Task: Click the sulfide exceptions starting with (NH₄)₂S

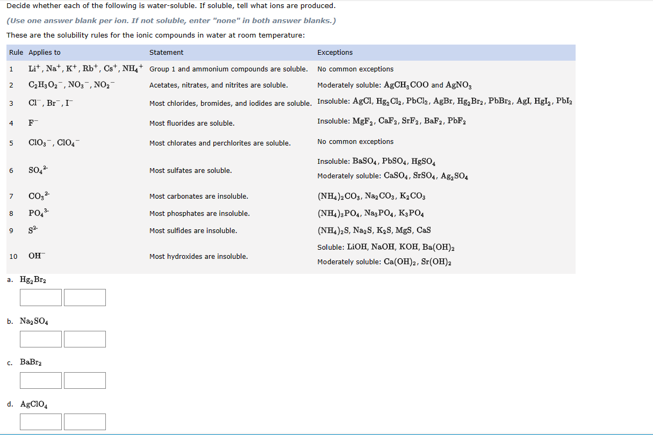Action: click(x=374, y=231)
